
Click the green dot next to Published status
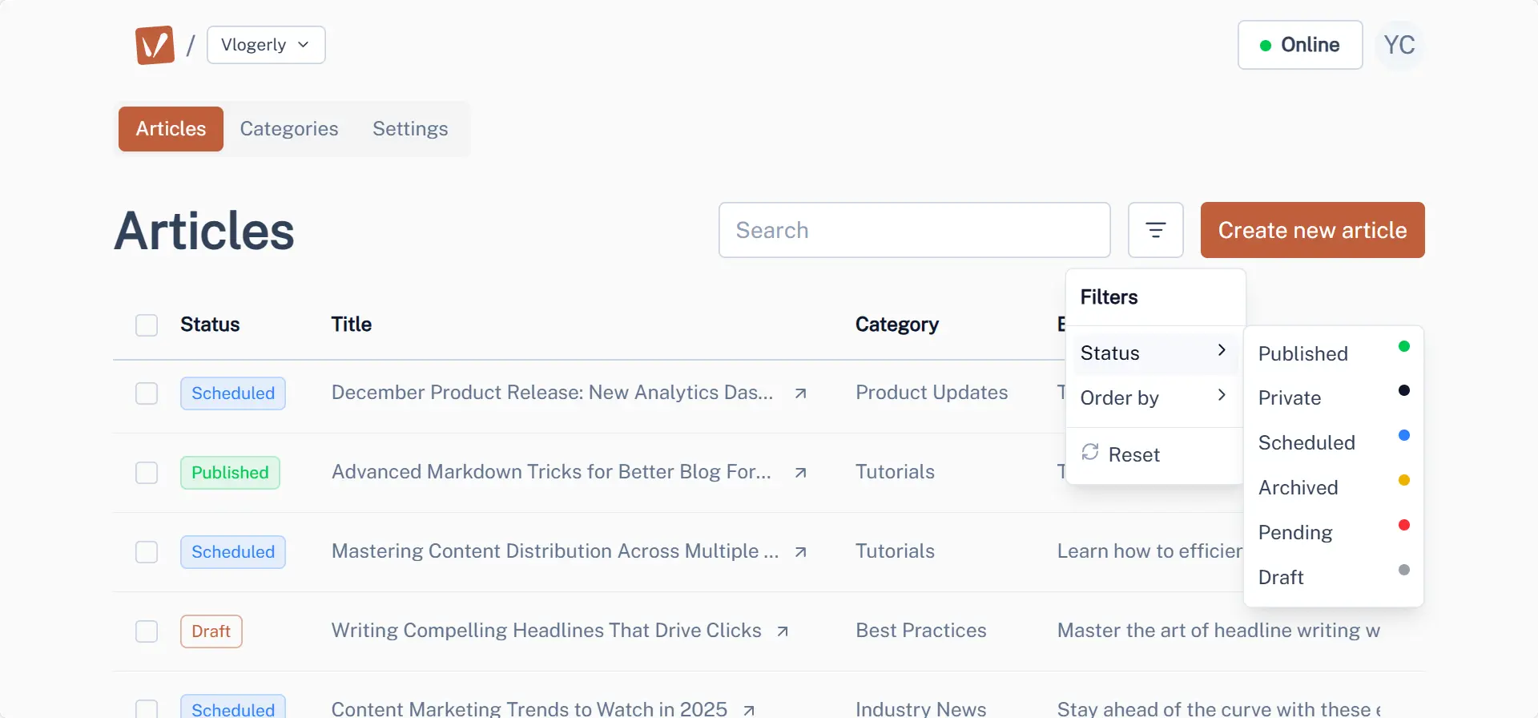(1403, 345)
